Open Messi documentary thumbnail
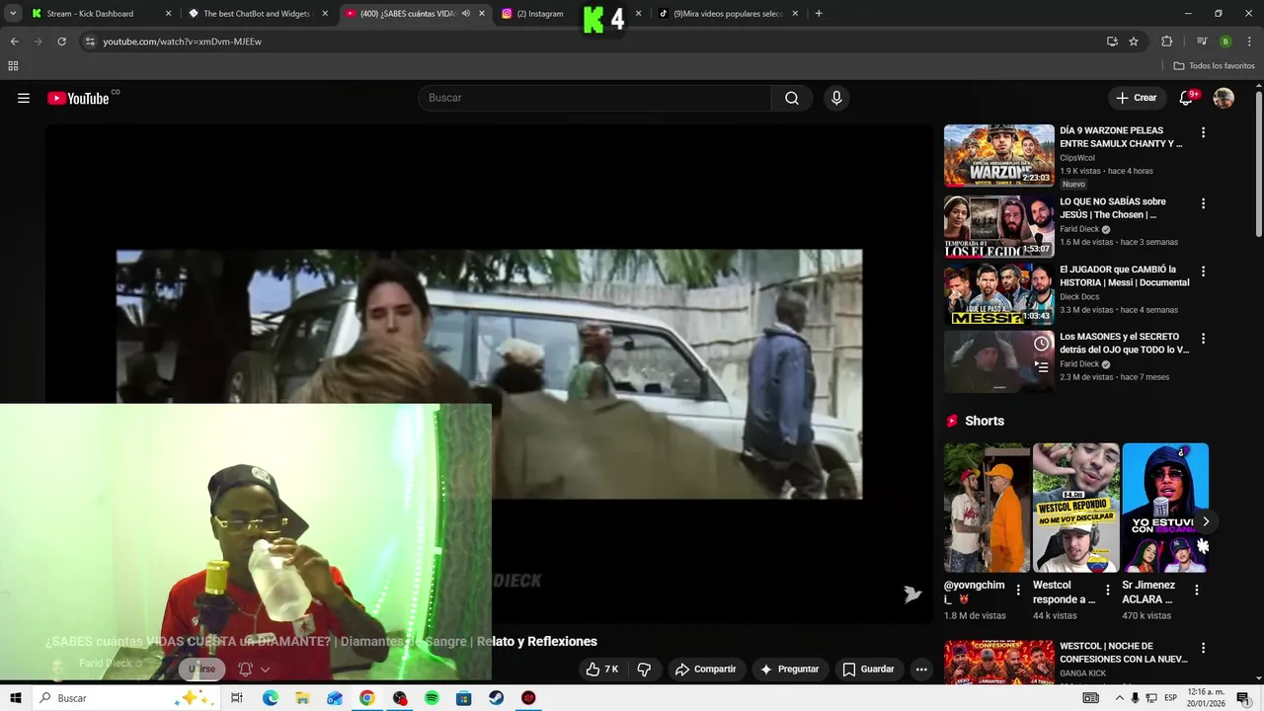 pyautogui.click(x=999, y=294)
